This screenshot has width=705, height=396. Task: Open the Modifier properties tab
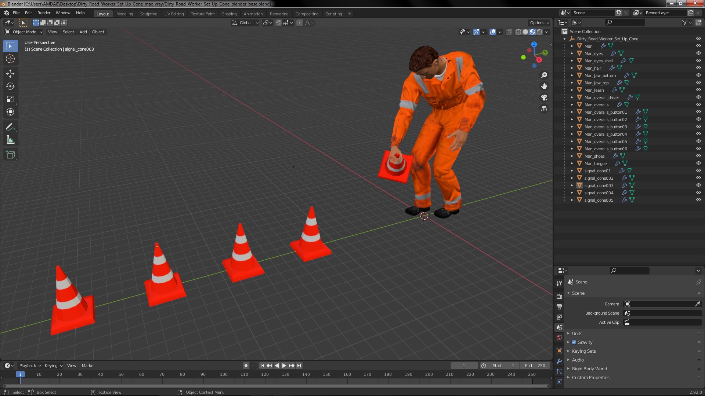559,361
